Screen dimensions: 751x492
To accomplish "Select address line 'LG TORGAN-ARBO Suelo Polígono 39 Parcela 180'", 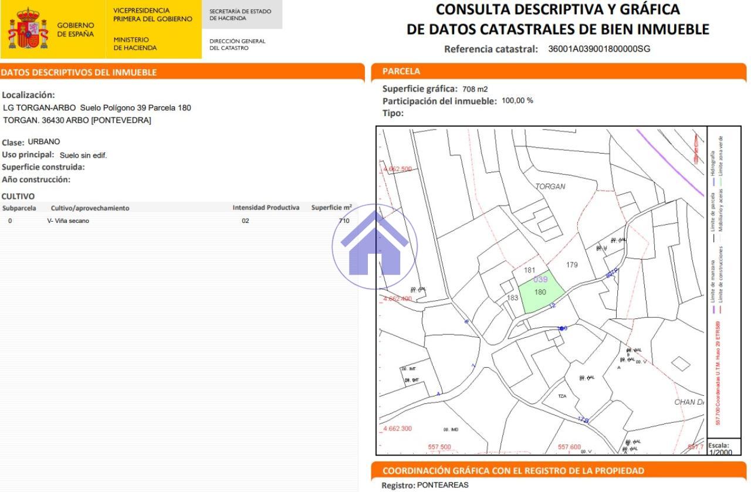I will click(97, 108).
